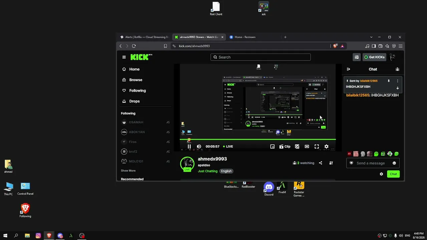
Task: Go back in the browser
Action: click(x=121, y=46)
